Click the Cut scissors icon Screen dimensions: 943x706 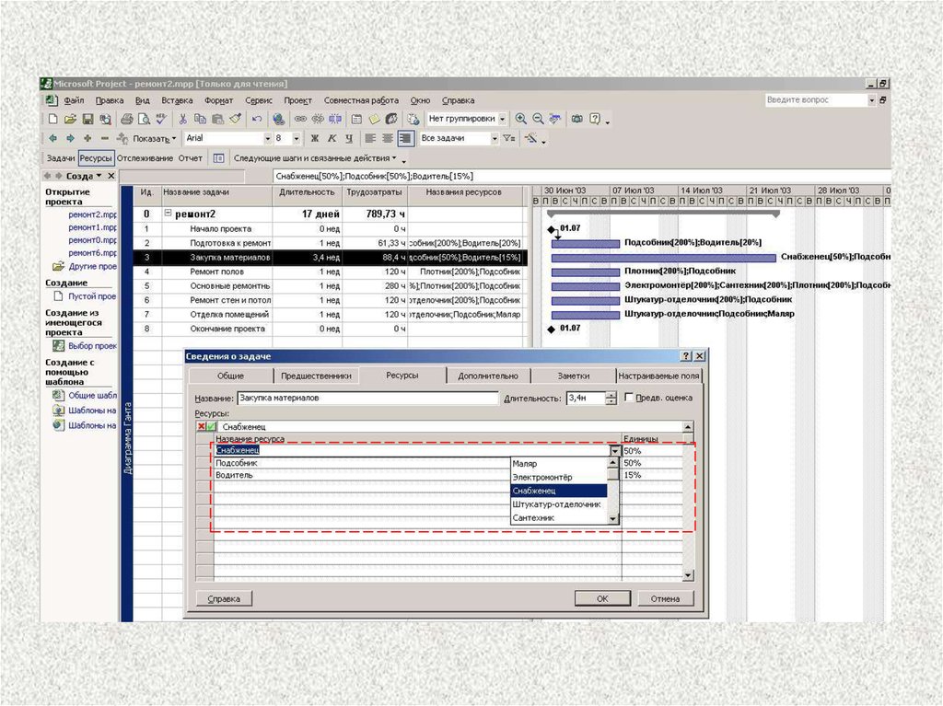tap(183, 119)
